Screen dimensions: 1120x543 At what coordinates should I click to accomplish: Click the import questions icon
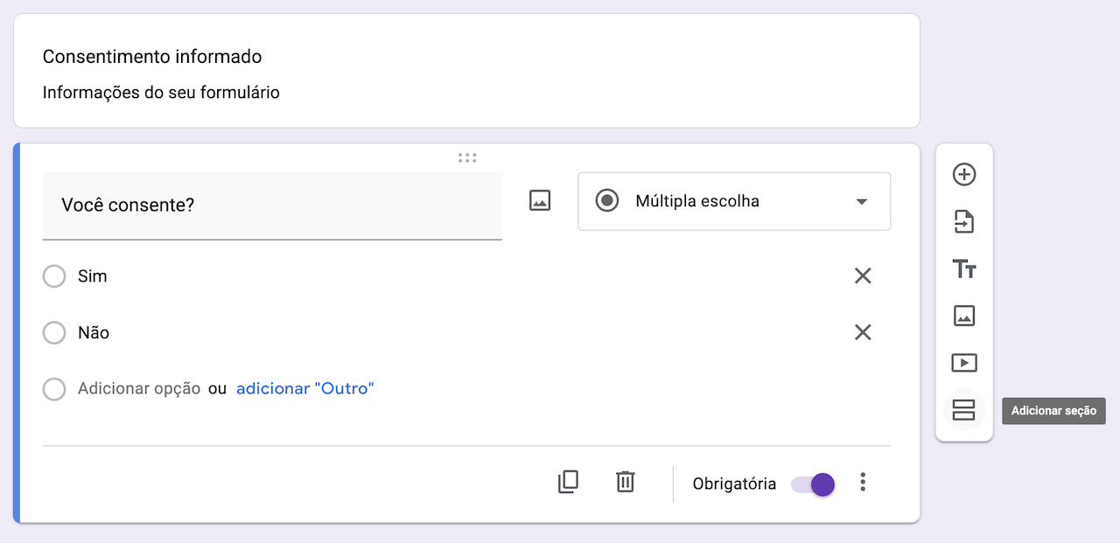pyautogui.click(x=963, y=222)
